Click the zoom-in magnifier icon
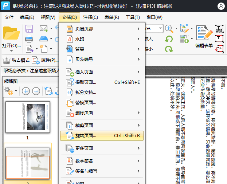The height and width of the screenshot is (184, 227). coord(169,29)
